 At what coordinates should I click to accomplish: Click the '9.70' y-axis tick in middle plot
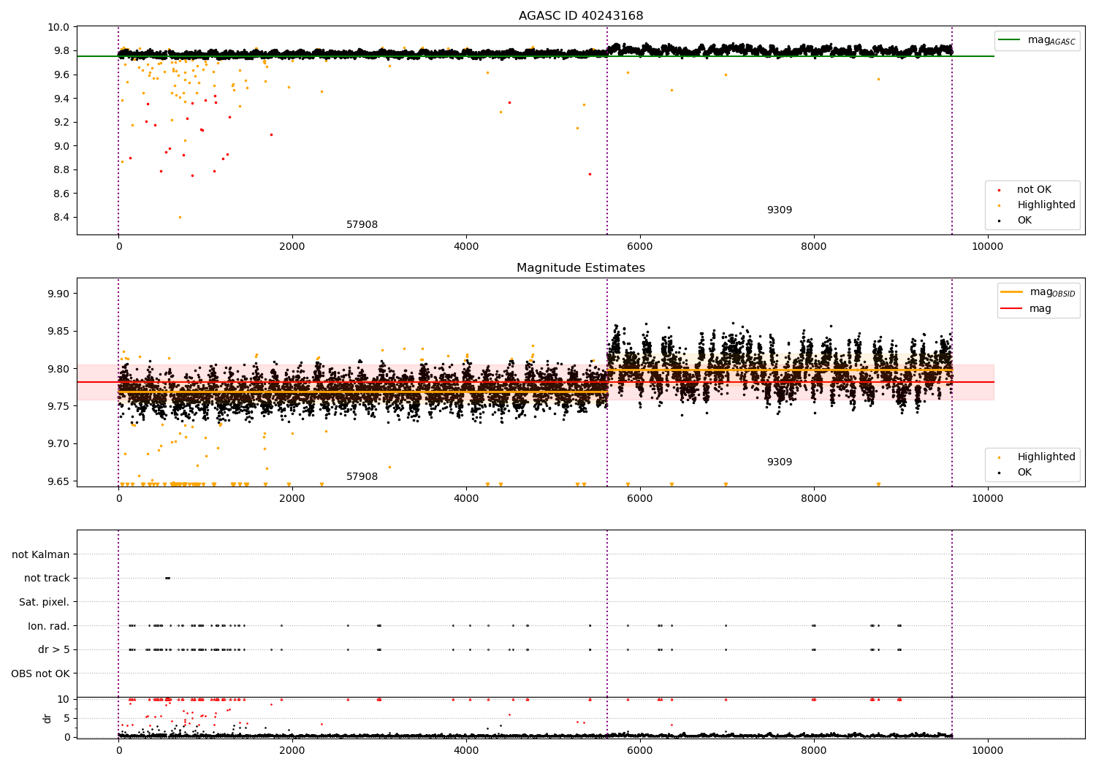coord(60,444)
